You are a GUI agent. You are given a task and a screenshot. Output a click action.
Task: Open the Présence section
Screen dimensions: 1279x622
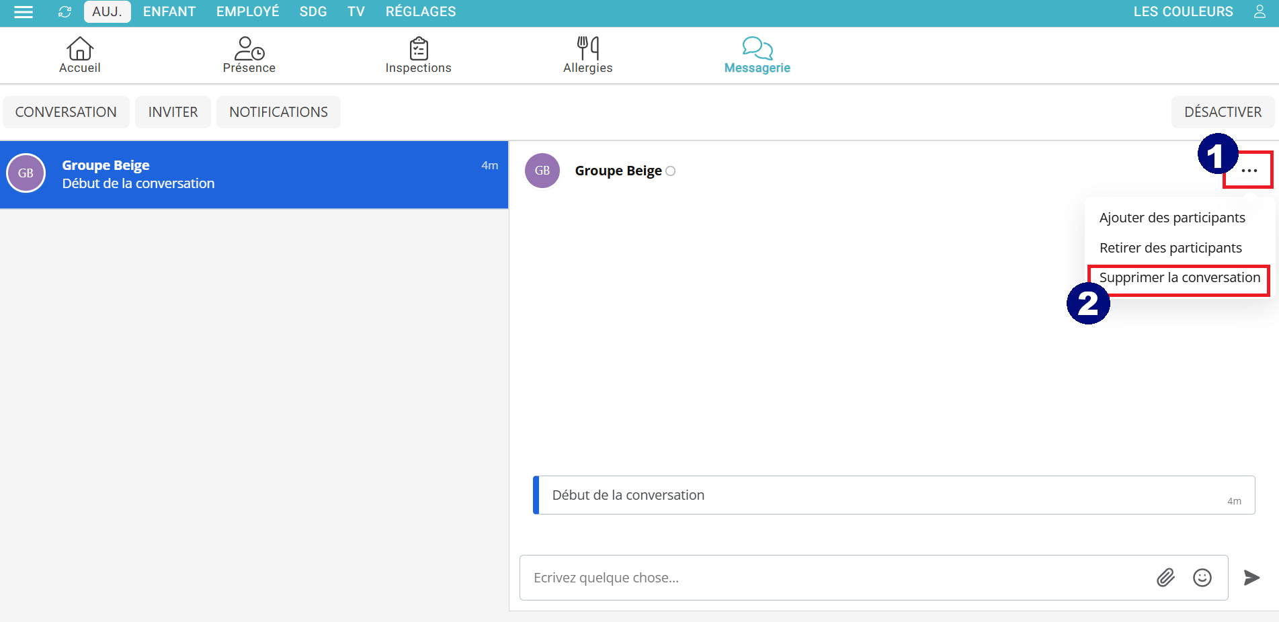249,55
